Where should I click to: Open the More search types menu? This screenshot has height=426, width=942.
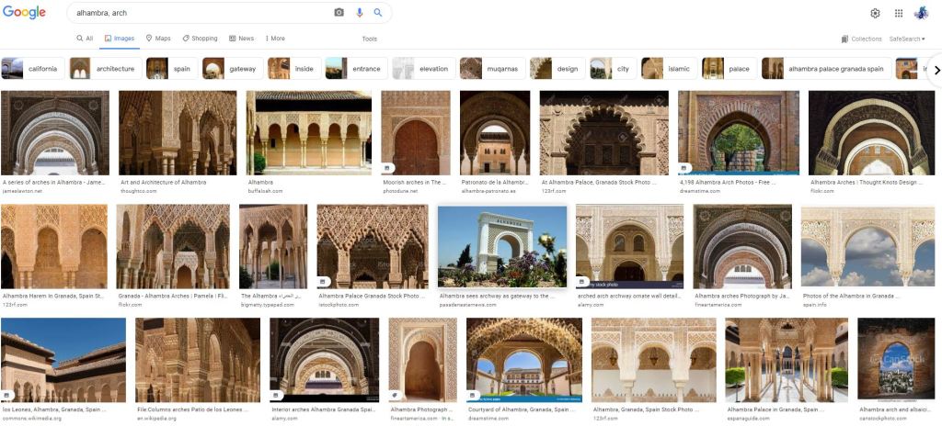pos(275,39)
